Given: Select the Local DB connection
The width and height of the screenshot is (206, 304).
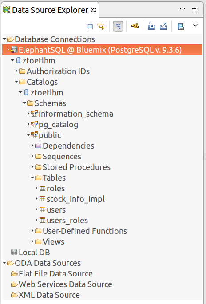Looking at the screenshot, I should 34,253.
